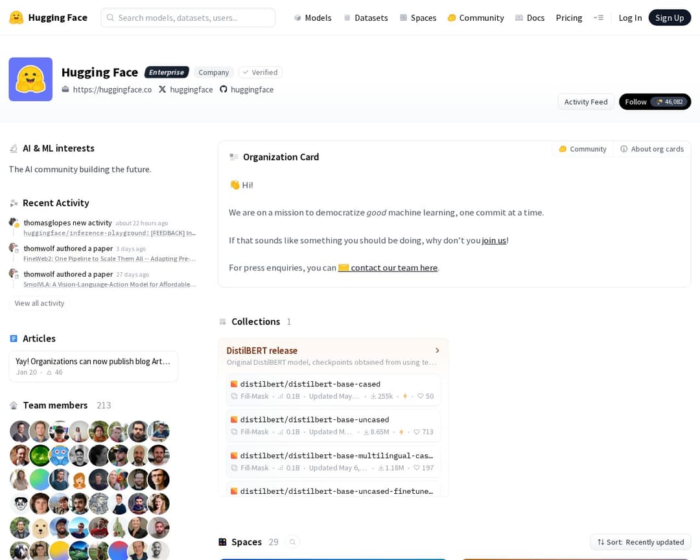Click the Enterprise badge
The width and height of the screenshot is (700, 560).
point(167,73)
